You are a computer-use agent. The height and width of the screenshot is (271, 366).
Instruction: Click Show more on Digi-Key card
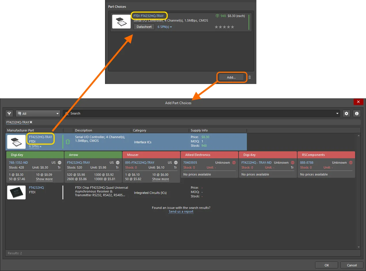(x=44, y=179)
